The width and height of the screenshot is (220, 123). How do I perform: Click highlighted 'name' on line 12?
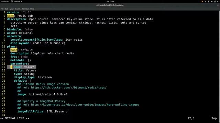coord(14,50)
